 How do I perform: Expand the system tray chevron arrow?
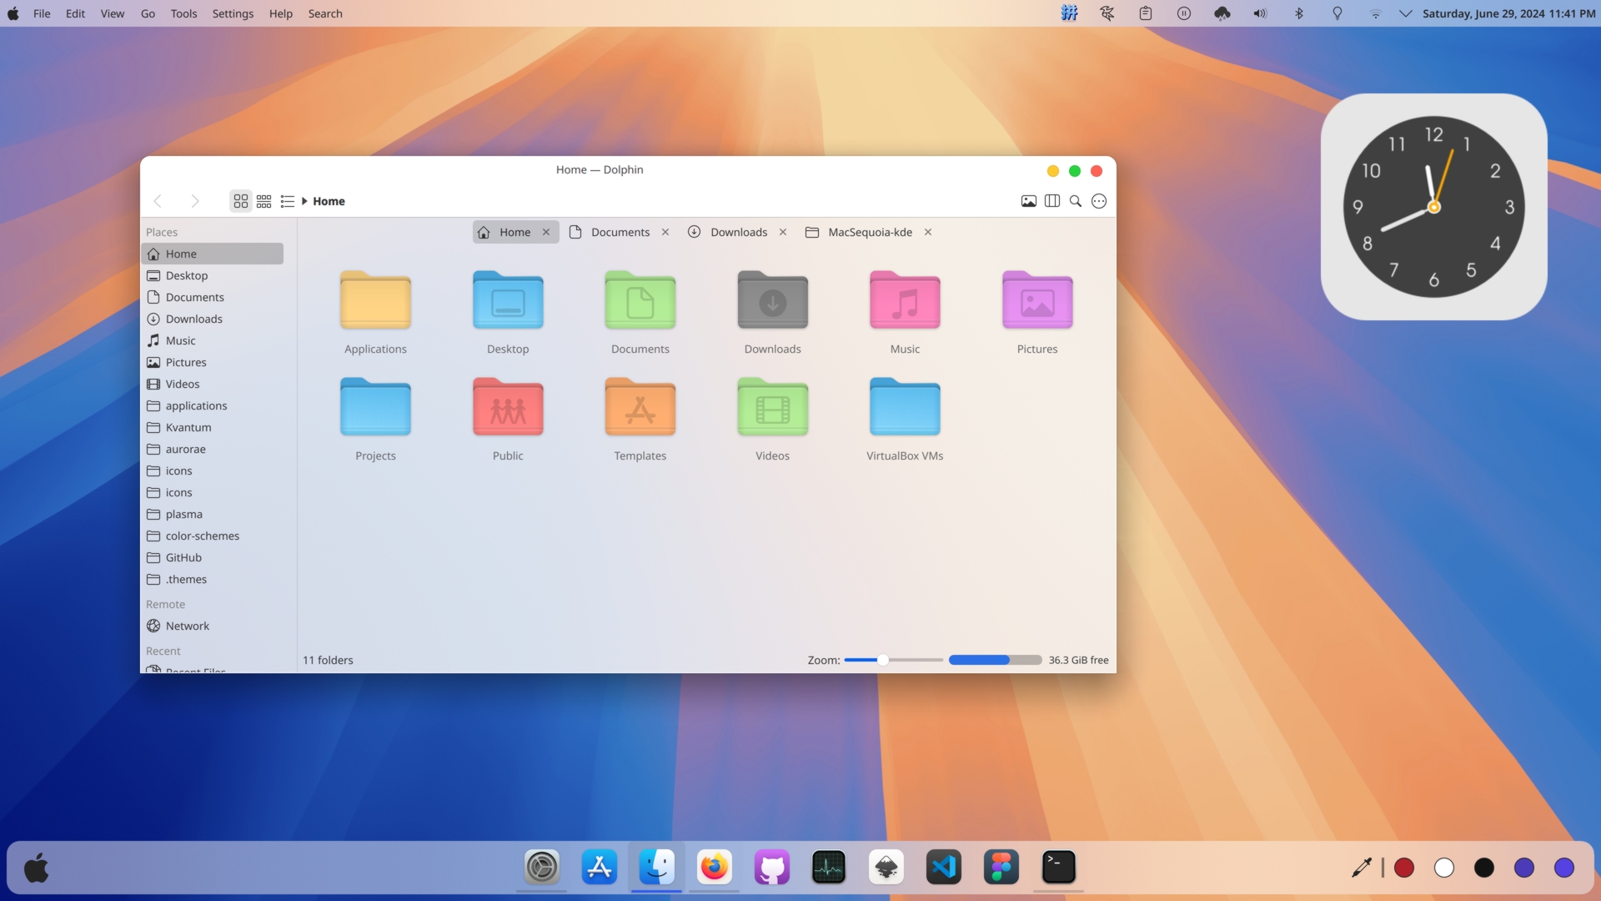coord(1405,13)
